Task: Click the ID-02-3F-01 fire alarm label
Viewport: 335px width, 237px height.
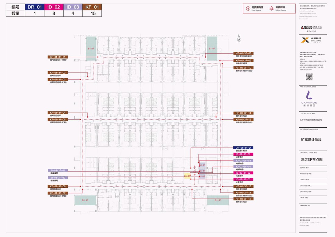Action: 243,154
